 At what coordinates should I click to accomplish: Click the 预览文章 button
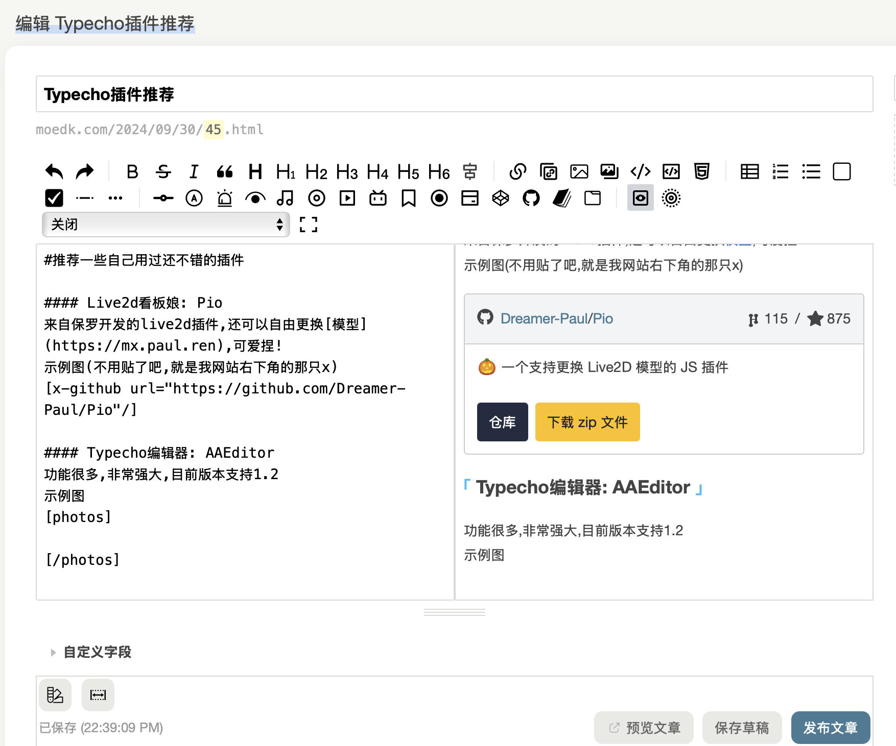(644, 728)
